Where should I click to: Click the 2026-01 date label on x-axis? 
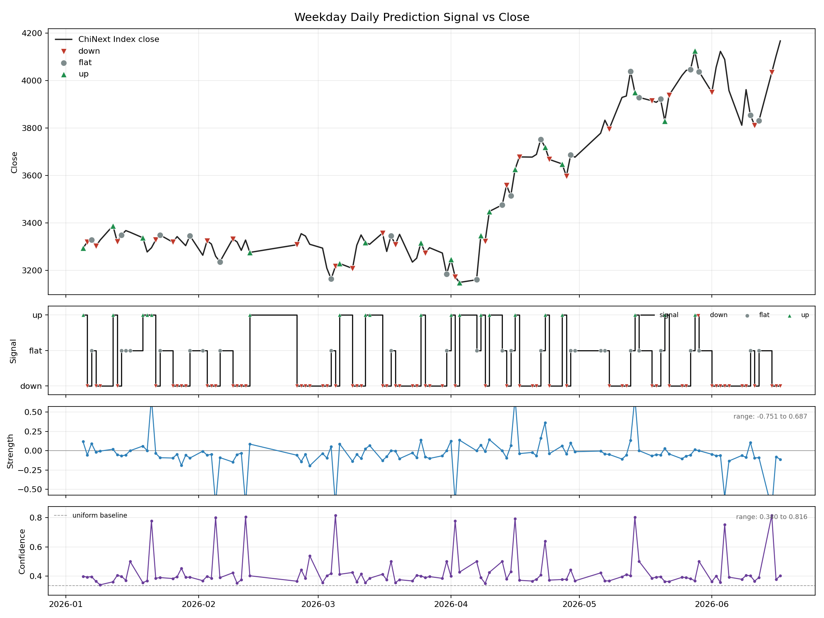(x=66, y=604)
